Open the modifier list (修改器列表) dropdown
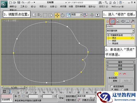 120,31
